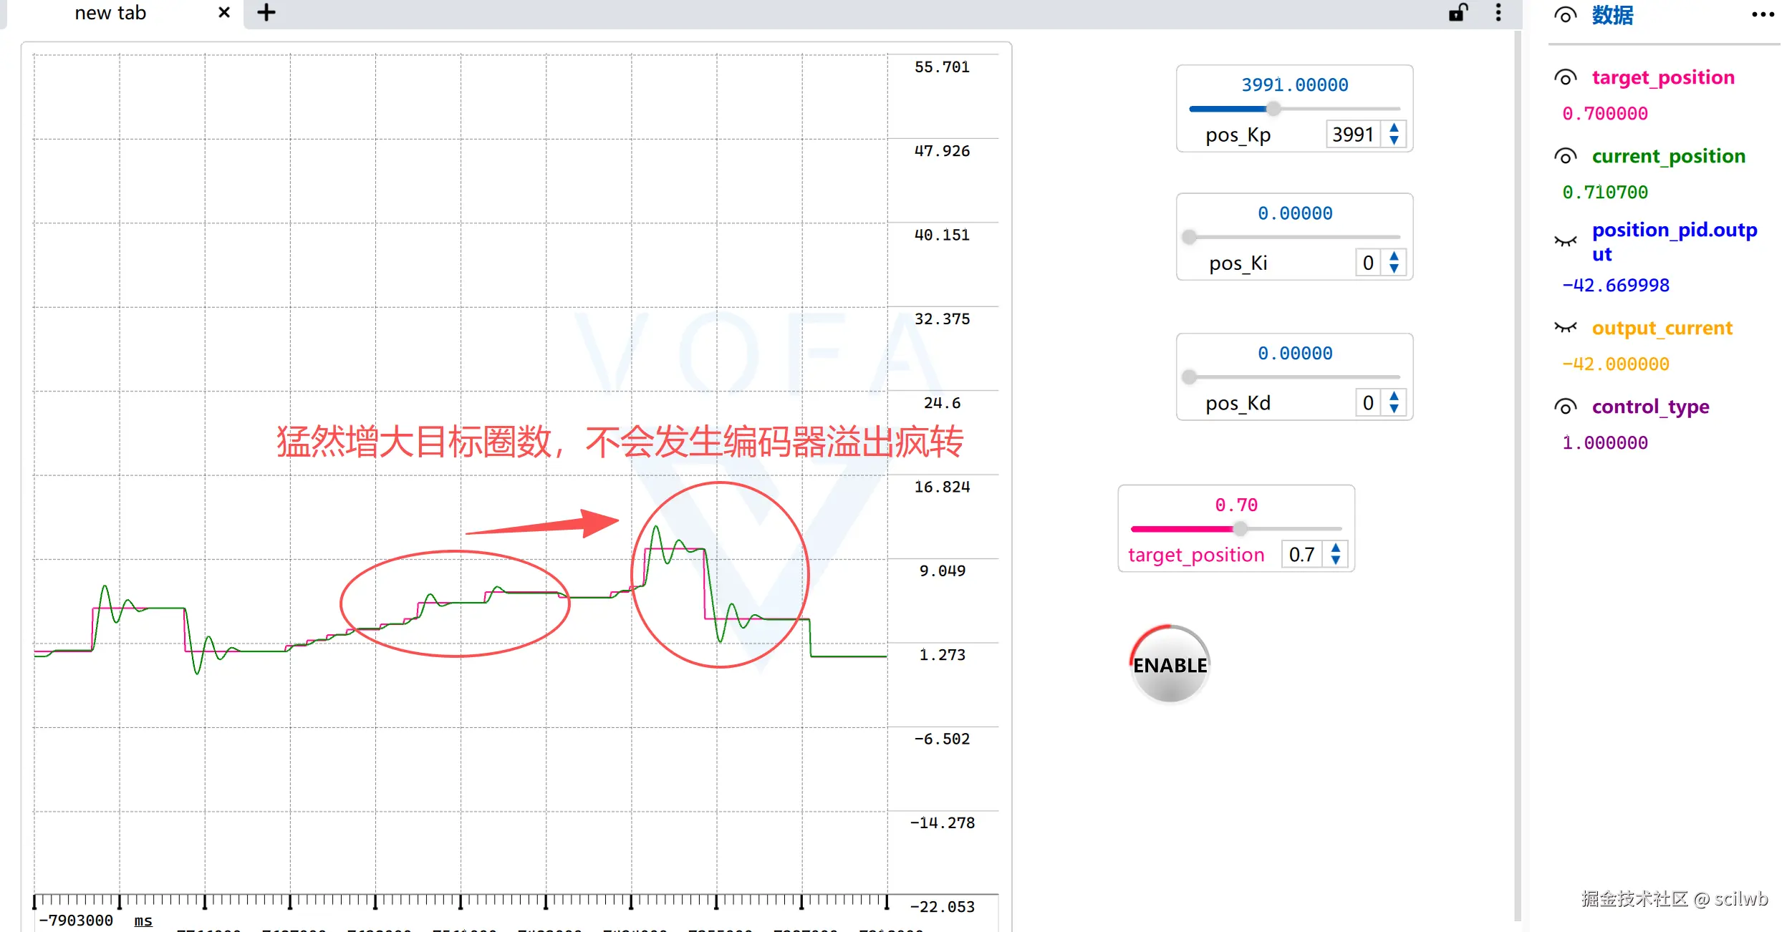Click the unlock padlock icon
Image resolution: width=1792 pixels, height=932 pixels.
pyautogui.click(x=1458, y=13)
